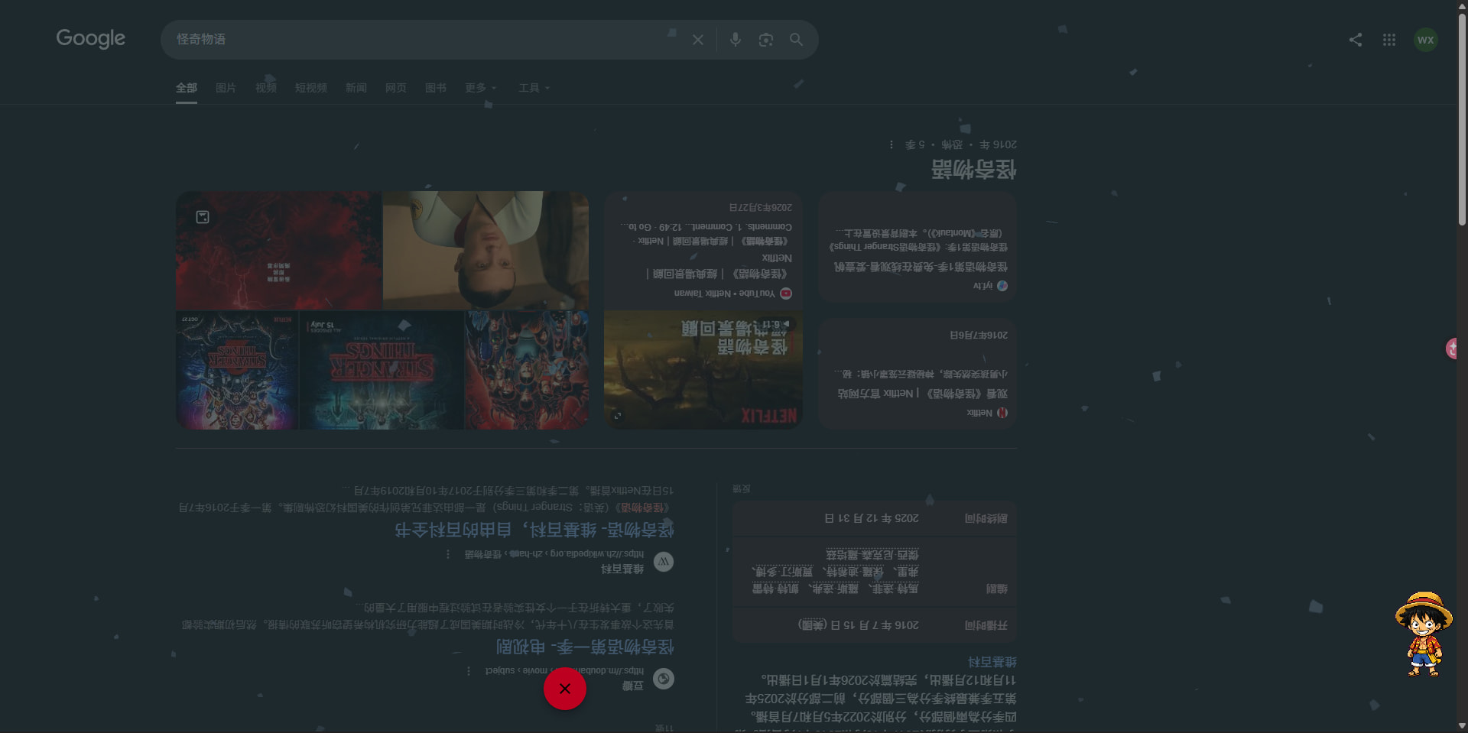Click the YouTube icon on the video card

[x=786, y=294]
